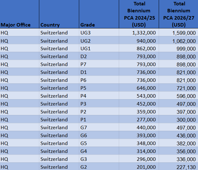Select the cell containing 646,000
This screenshot has width=198, height=170.
point(146,88)
